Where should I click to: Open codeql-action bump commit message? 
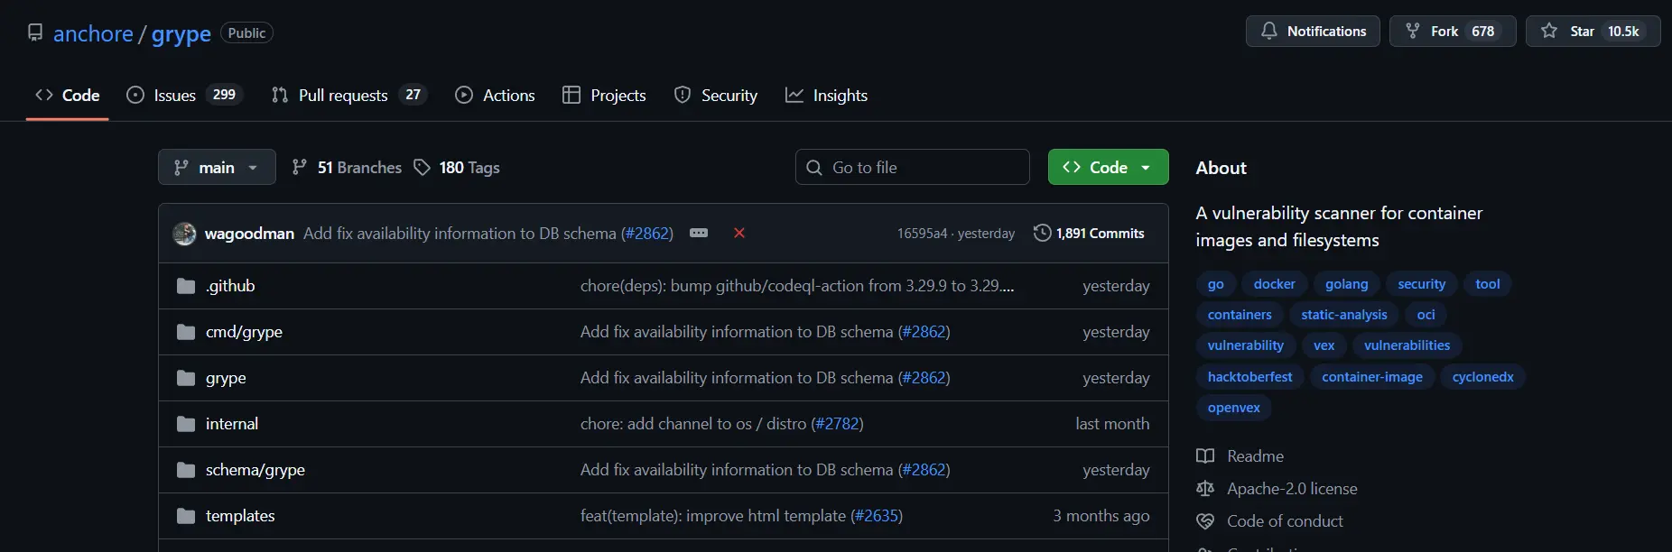[x=797, y=286]
